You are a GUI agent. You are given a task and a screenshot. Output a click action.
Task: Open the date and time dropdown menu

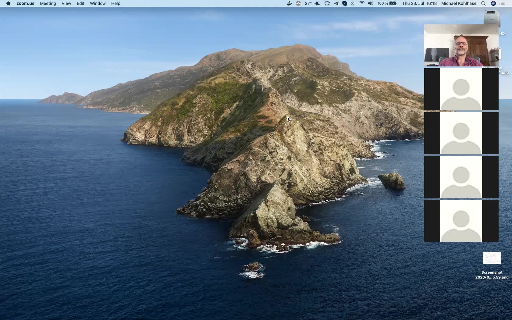(419, 3)
